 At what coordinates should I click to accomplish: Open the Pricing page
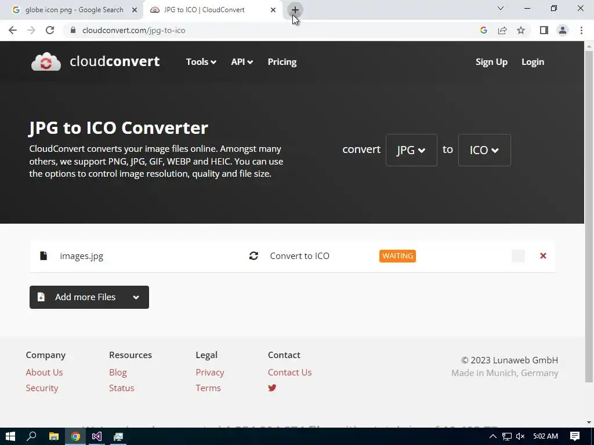282,61
